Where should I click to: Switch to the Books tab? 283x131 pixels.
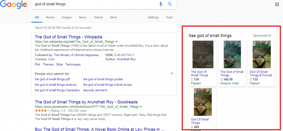pos(50,17)
